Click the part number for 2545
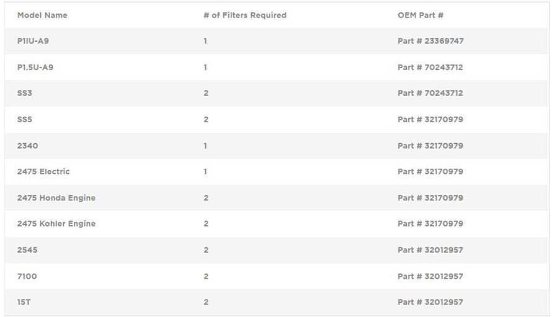 430,250
